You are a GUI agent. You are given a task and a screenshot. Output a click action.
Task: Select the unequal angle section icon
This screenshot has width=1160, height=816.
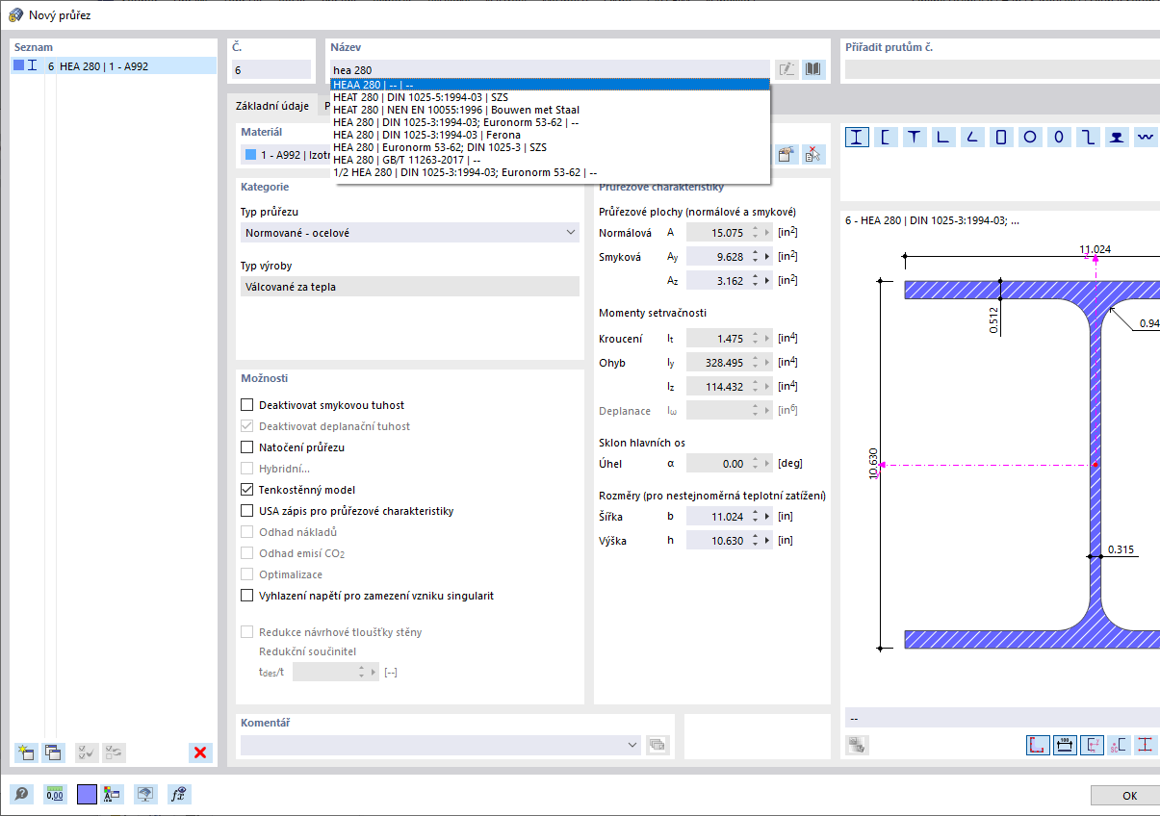[972, 137]
